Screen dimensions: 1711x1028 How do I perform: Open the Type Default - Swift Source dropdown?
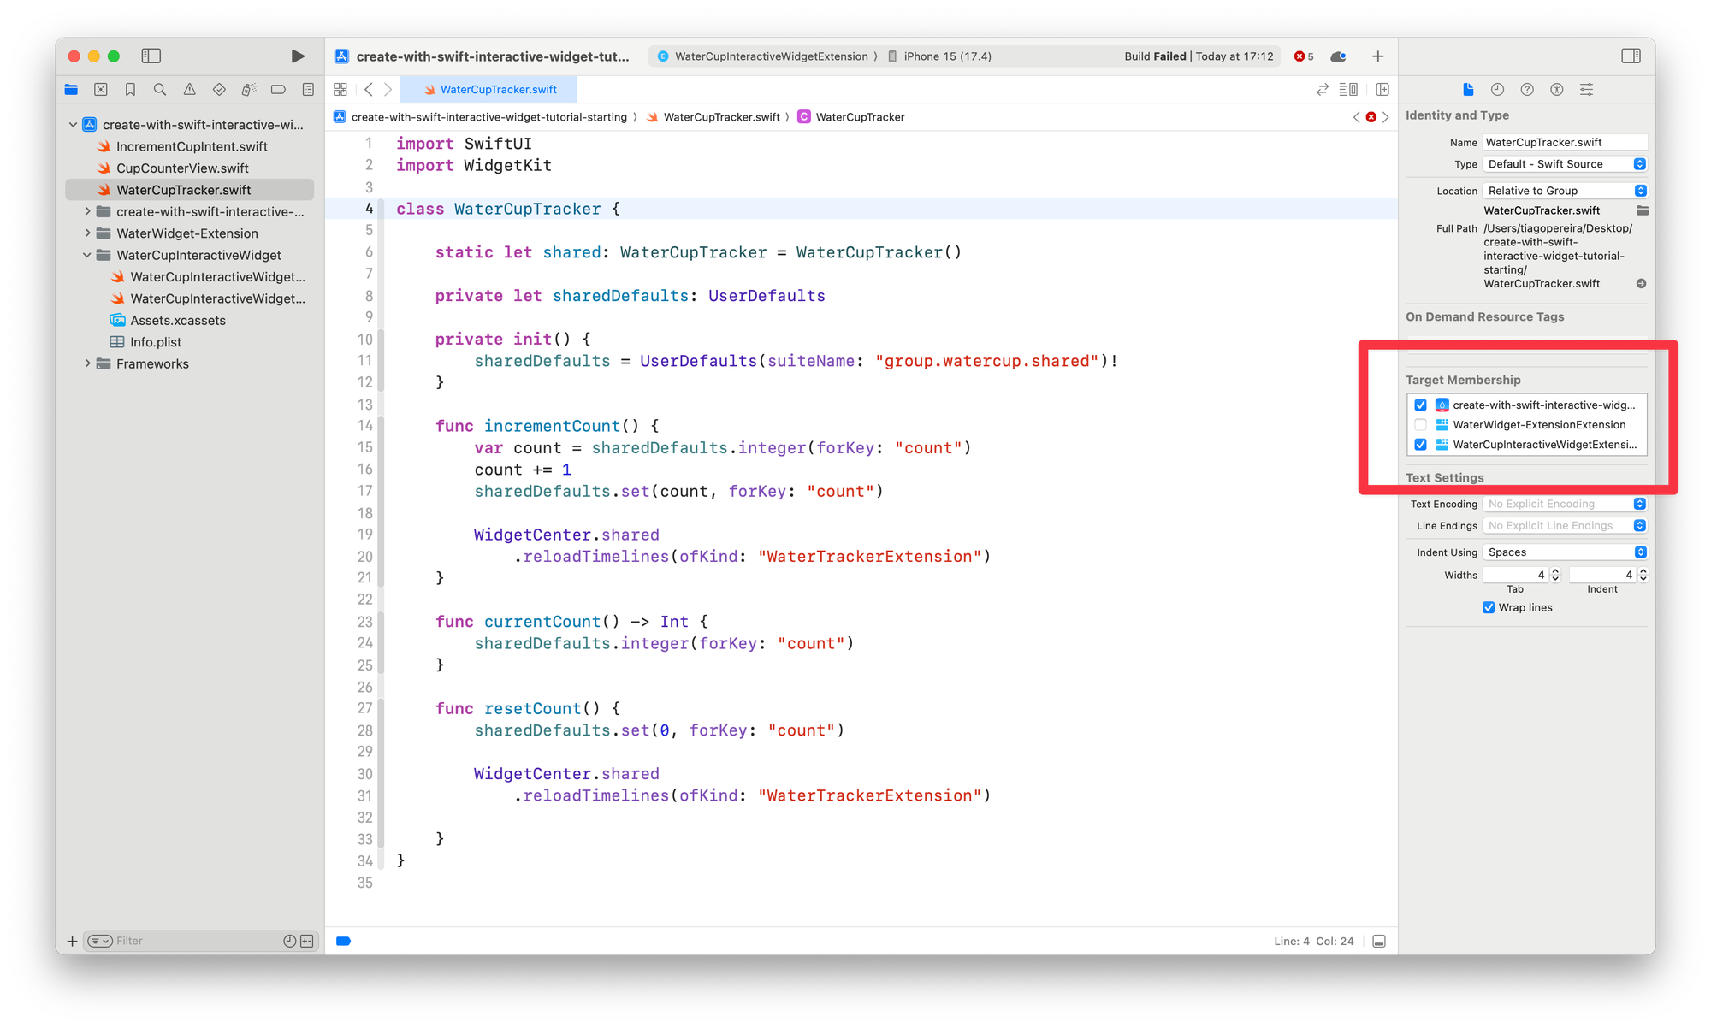coord(1565,164)
